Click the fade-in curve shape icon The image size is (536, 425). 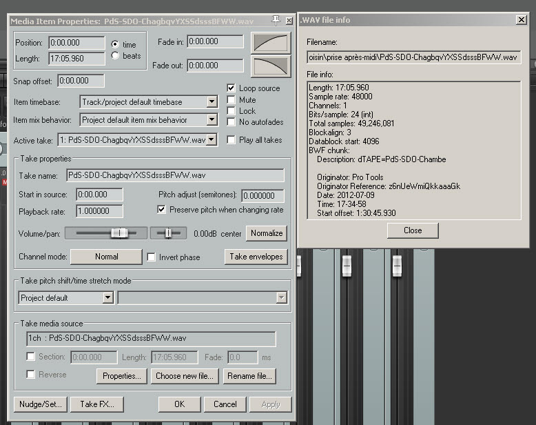click(x=271, y=43)
